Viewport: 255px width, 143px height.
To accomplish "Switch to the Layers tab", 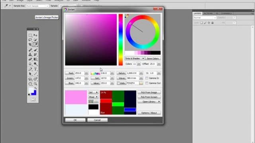I will click(197, 14).
